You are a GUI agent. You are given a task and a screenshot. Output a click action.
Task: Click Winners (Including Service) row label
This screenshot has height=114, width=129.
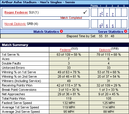click(21, 81)
